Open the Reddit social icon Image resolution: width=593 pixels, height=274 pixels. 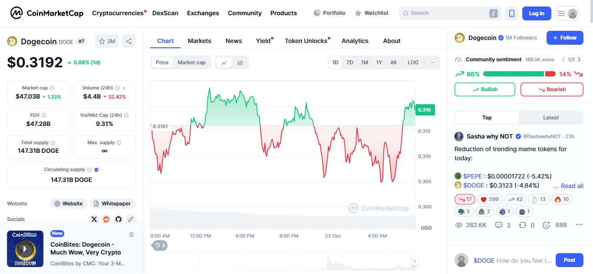106,219
